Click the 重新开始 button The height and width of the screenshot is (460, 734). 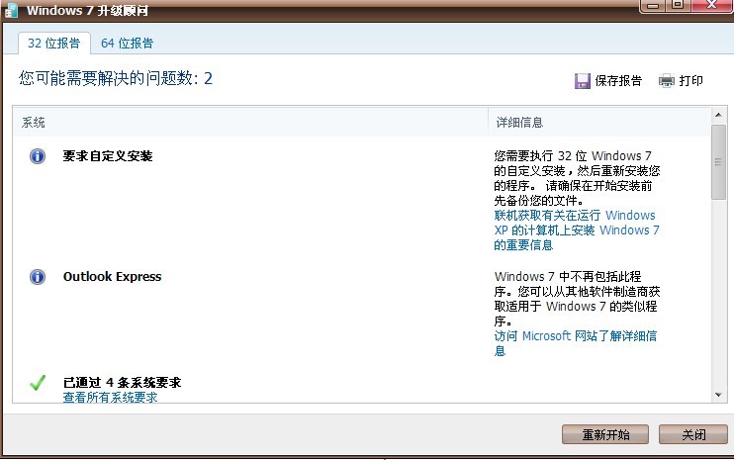tap(605, 434)
